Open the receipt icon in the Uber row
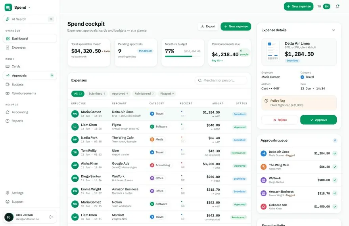The image size is (349, 226). (182, 152)
